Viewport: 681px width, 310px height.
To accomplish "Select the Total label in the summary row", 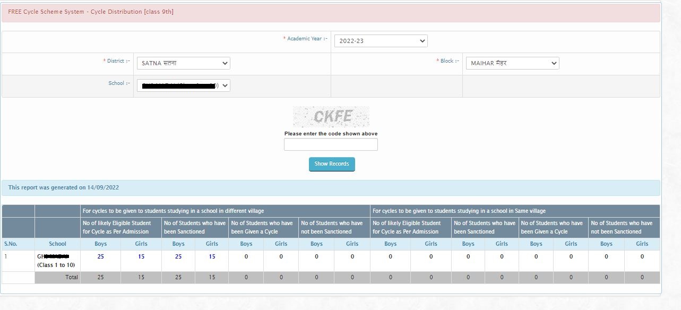I will [x=71, y=277].
